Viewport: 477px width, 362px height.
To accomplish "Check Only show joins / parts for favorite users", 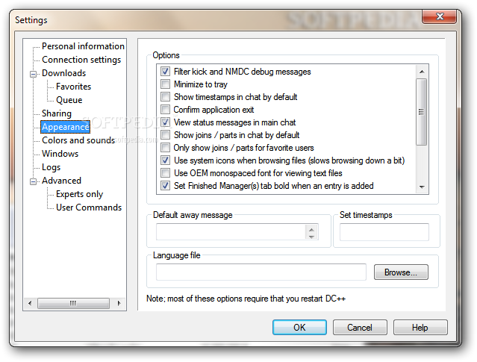I will pyautogui.click(x=165, y=148).
